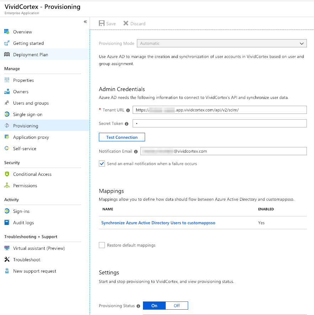Click the Single sign-on arrow icon
Viewport: 314px width, 315px height.
(x=7, y=114)
